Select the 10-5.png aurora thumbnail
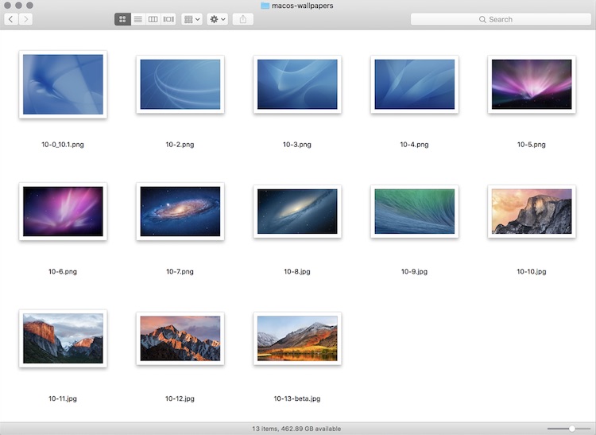This screenshot has height=435, width=596. click(532, 84)
